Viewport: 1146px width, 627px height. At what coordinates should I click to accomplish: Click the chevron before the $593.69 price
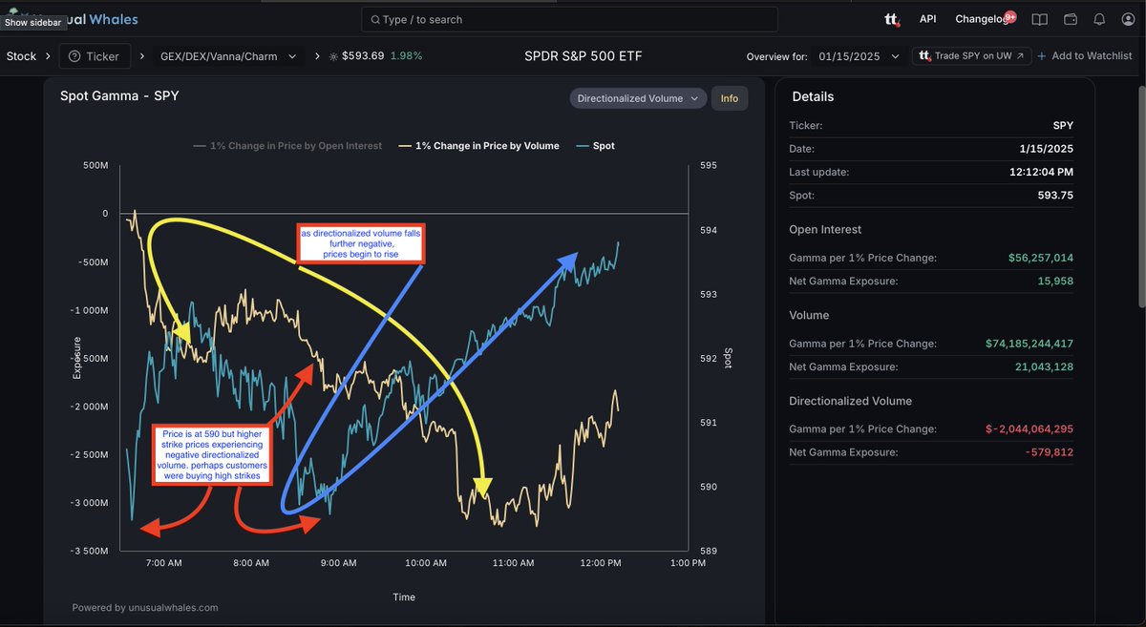point(317,56)
